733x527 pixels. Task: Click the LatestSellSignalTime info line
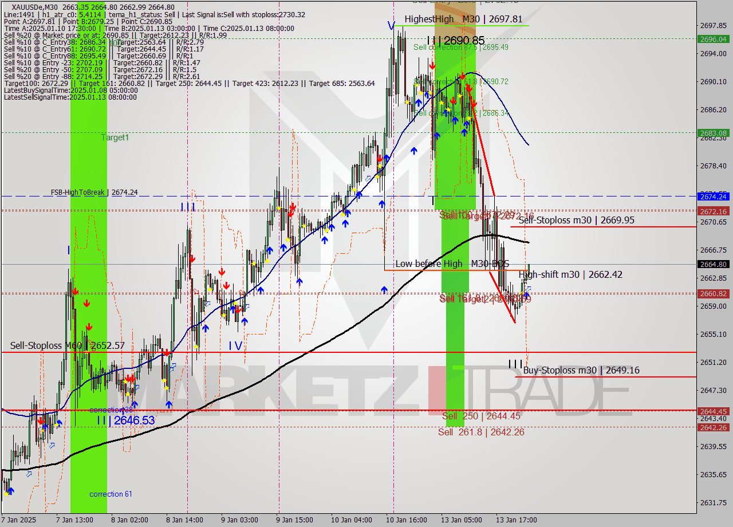point(70,97)
